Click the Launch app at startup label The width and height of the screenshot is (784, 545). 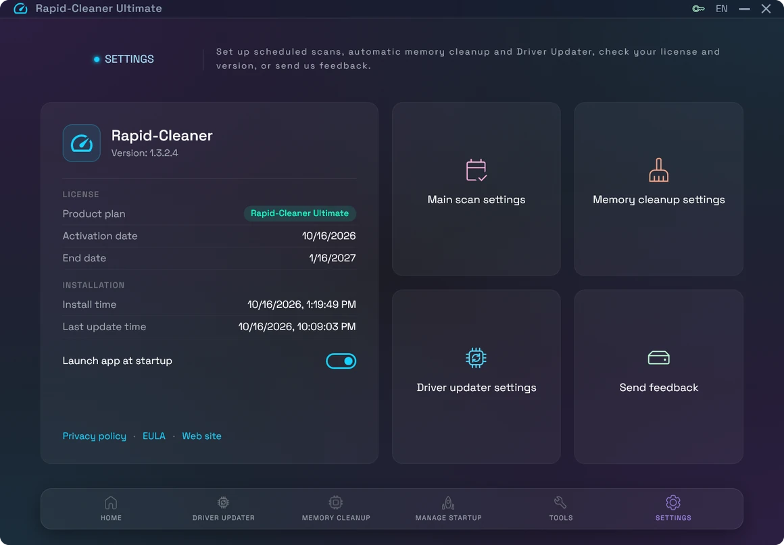[x=117, y=361]
